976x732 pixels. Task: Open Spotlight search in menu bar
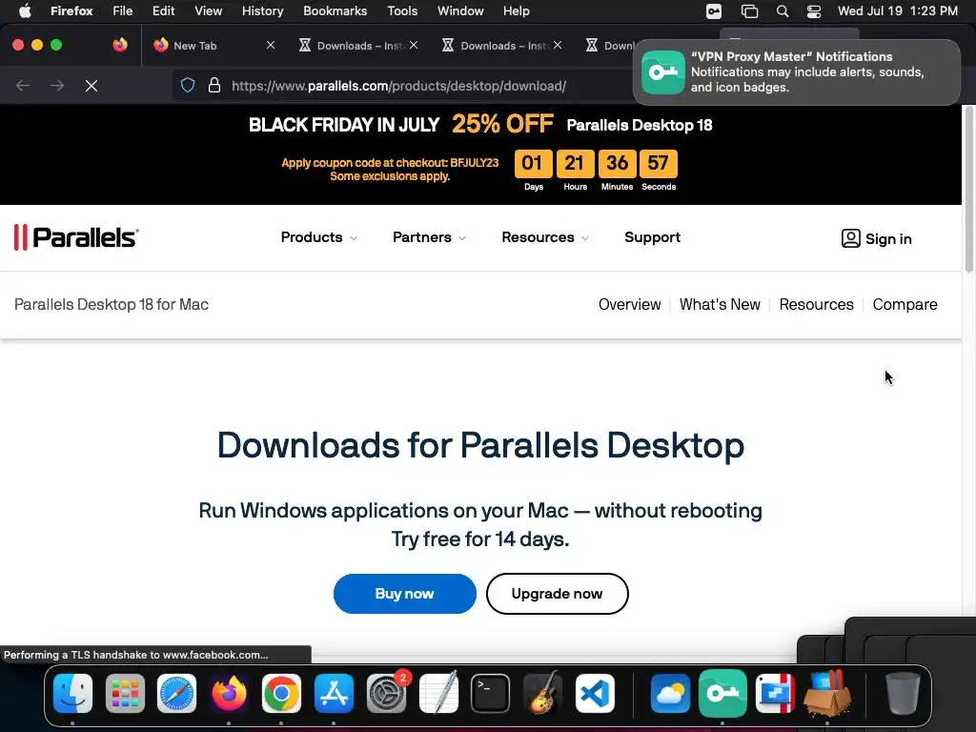pos(783,11)
